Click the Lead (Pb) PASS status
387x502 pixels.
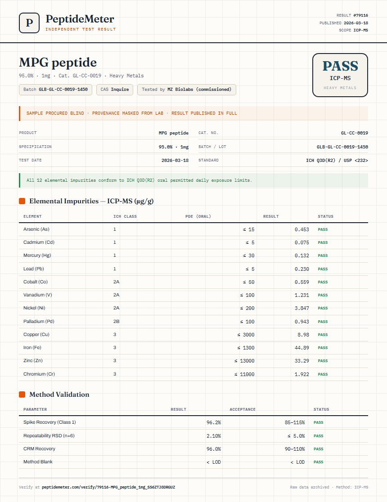323,269
